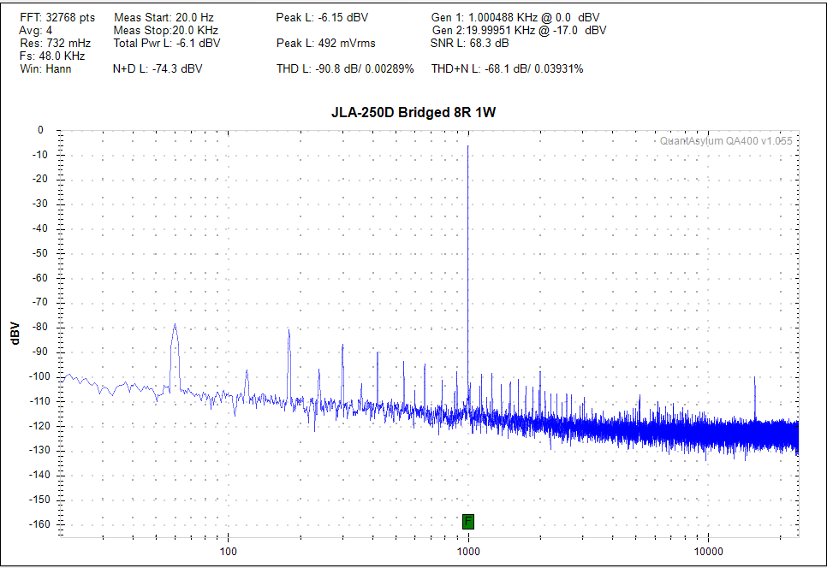
Task: Click the 'Fs: 48.0 KHz' value
Action: [52, 56]
